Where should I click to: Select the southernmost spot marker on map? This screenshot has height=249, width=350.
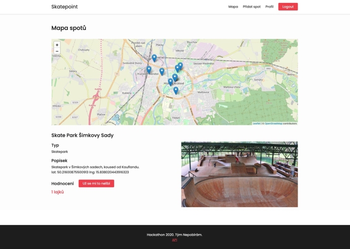pos(176,90)
